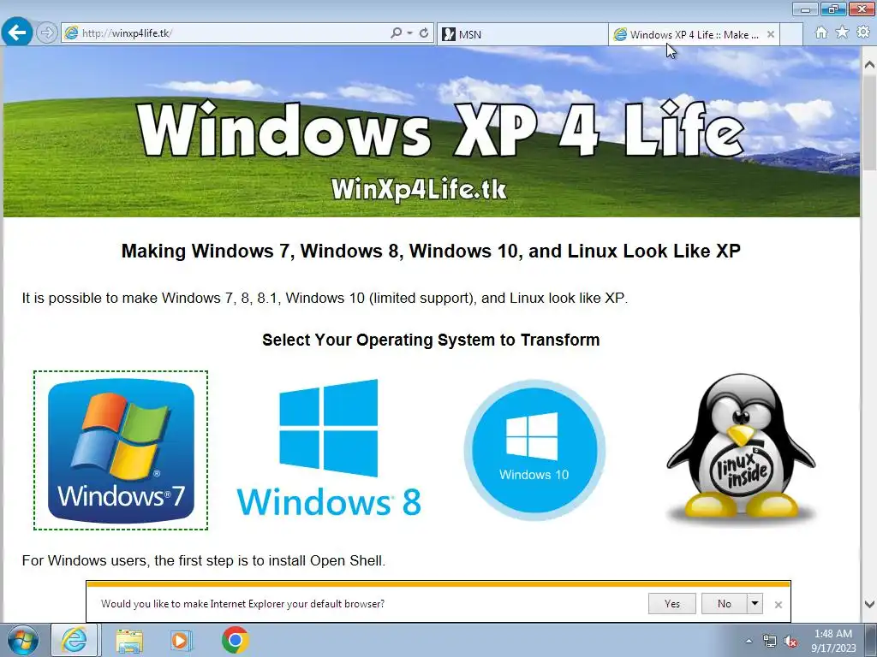This screenshot has height=657, width=877.
Task: Click the scrollbar up arrow
Action: [x=870, y=65]
